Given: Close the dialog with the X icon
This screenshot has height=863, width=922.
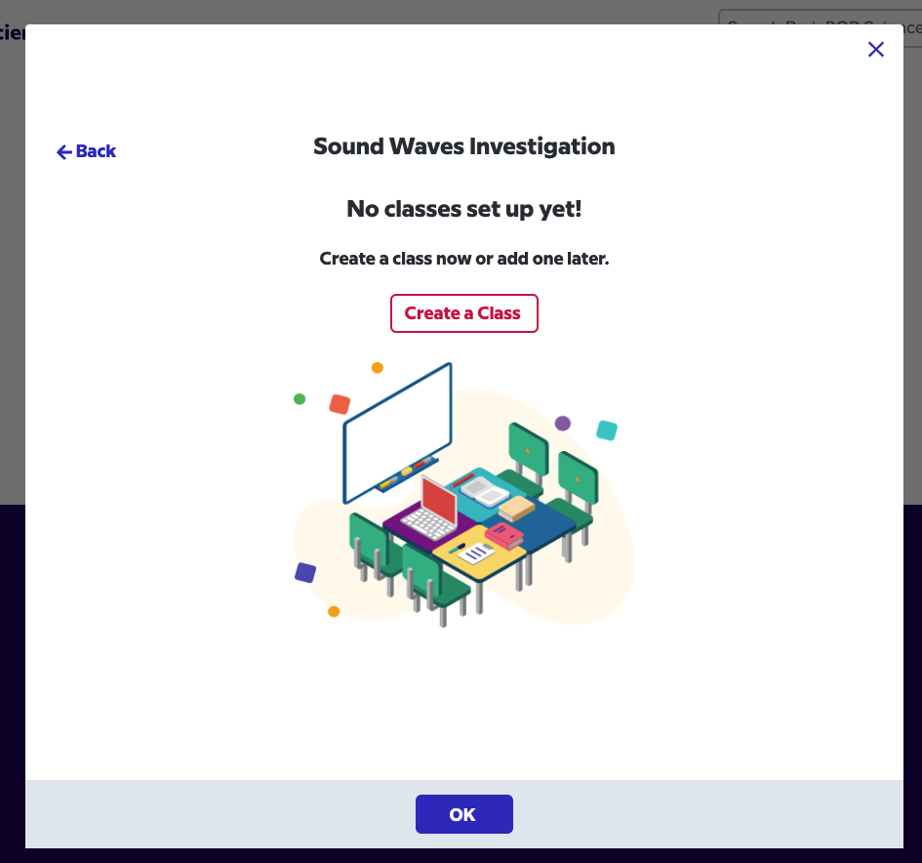Looking at the screenshot, I should (875, 50).
